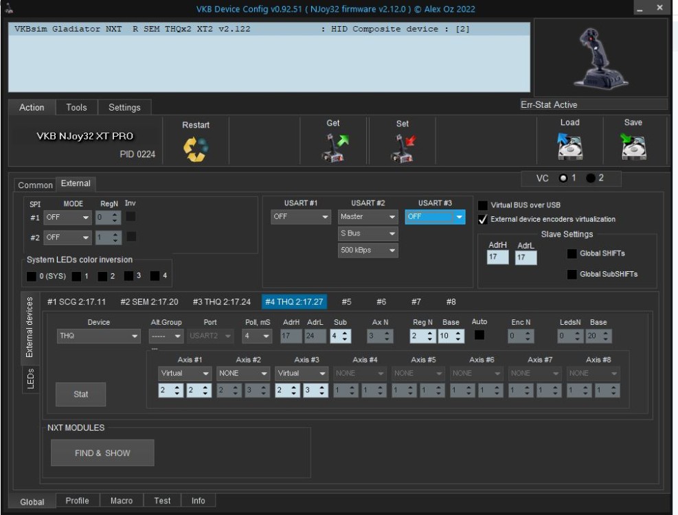
Task: Toggle the 0 (SYS) LED color inversion box
Action: pyautogui.click(x=31, y=276)
